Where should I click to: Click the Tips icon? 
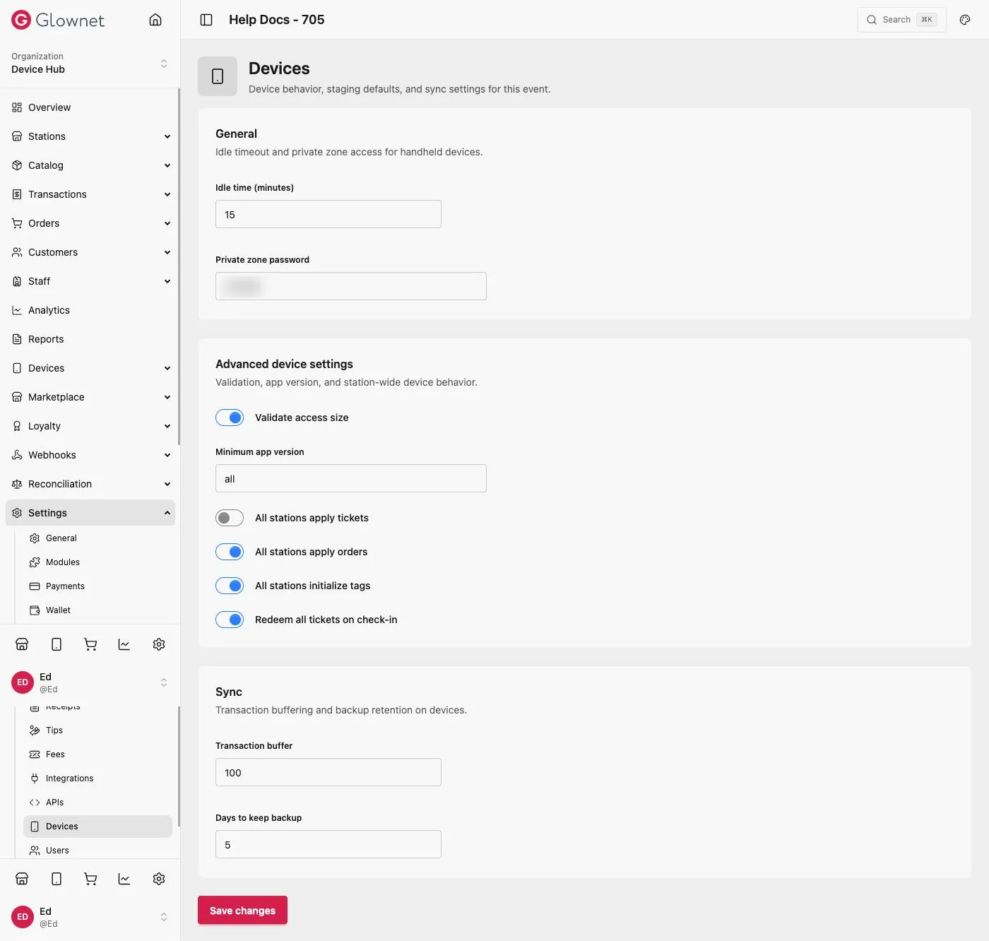[35, 730]
